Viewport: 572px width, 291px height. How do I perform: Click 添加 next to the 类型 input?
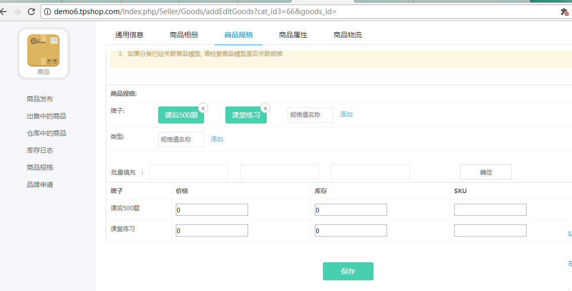pyautogui.click(x=217, y=139)
